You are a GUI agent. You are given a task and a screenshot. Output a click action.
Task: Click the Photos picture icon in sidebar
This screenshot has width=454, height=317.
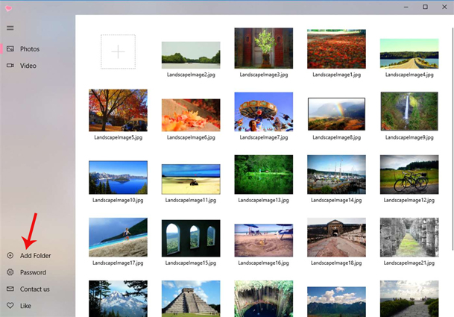pos(10,48)
